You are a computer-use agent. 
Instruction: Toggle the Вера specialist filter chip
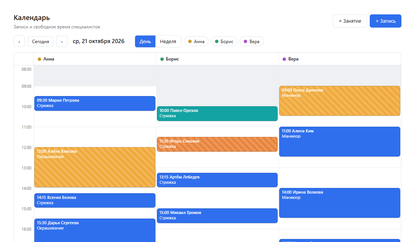click(x=252, y=41)
